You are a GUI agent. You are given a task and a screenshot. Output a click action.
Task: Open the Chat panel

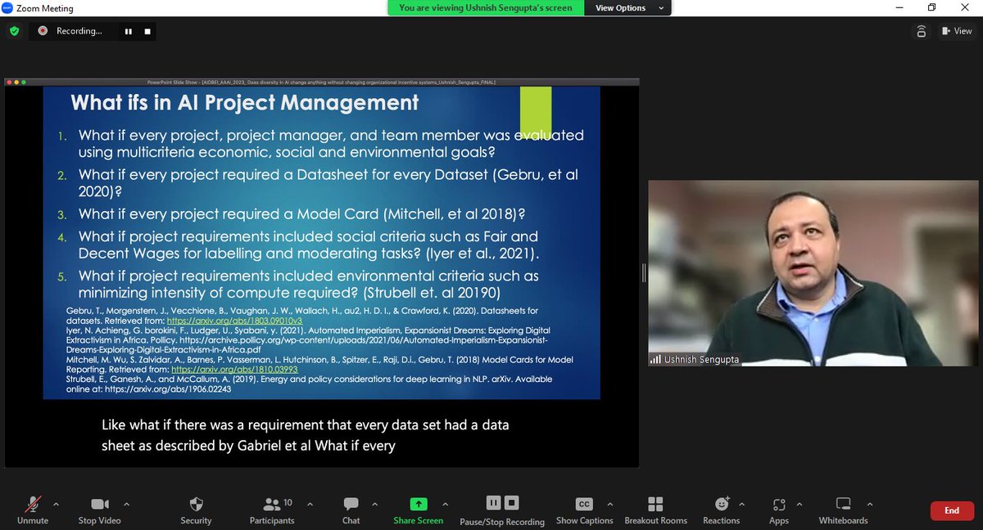pos(351,509)
